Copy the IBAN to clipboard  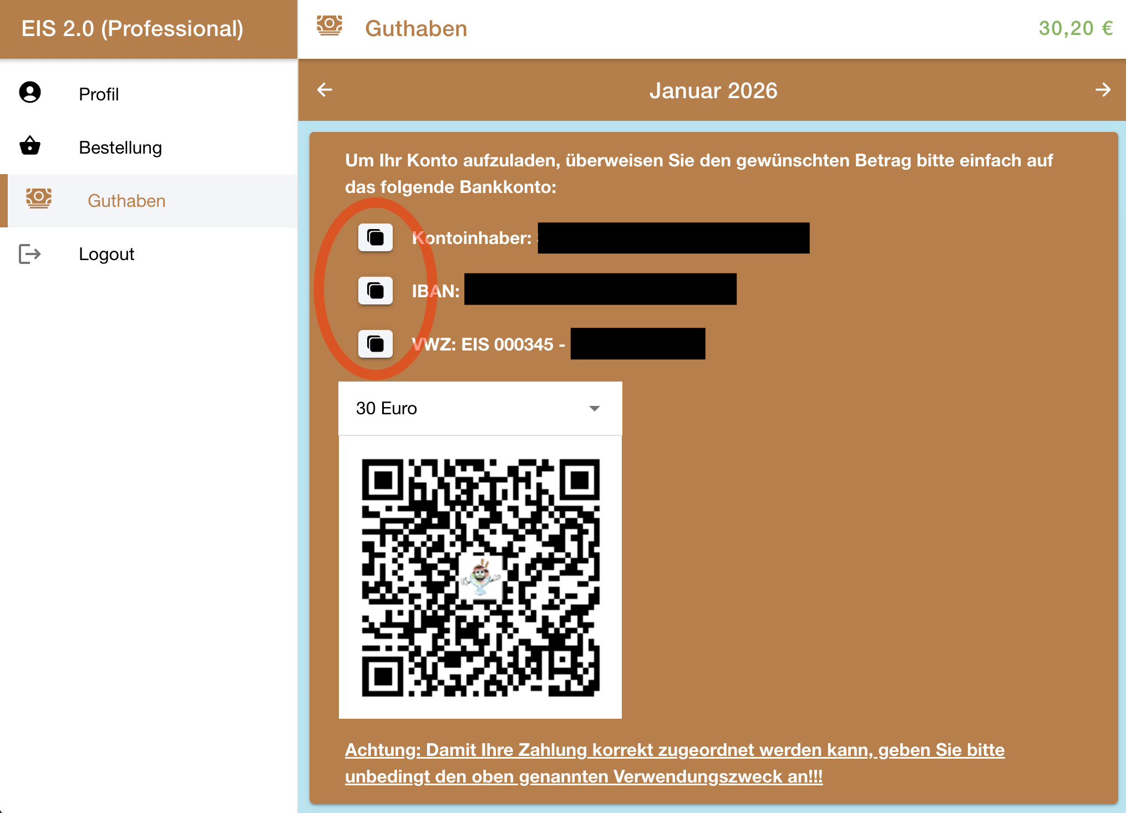pyautogui.click(x=376, y=291)
